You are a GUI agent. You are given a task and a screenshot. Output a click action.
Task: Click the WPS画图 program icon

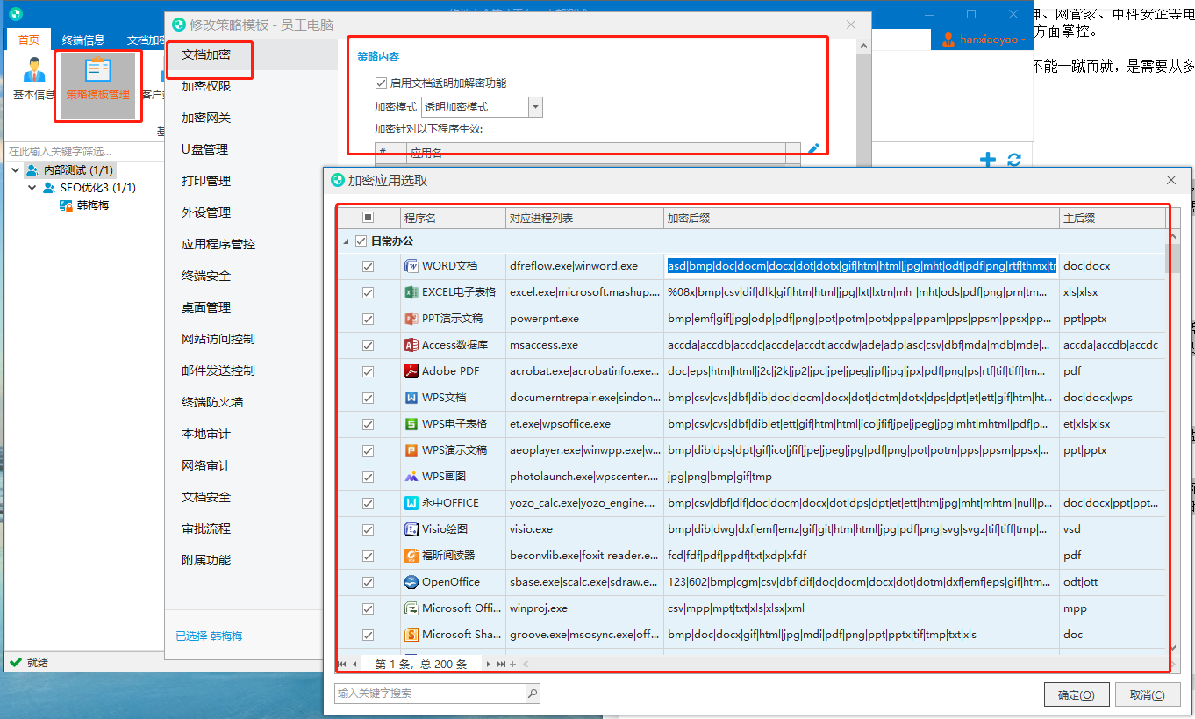coord(411,477)
